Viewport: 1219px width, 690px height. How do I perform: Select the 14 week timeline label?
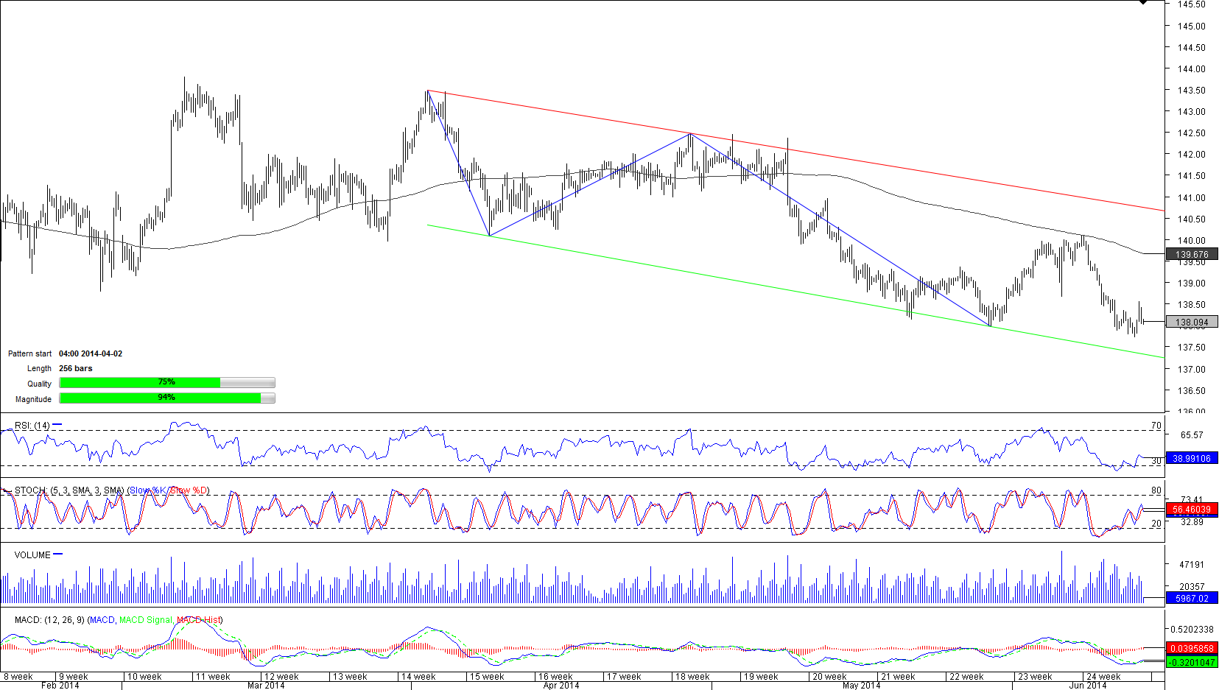[x=418, y=676]
